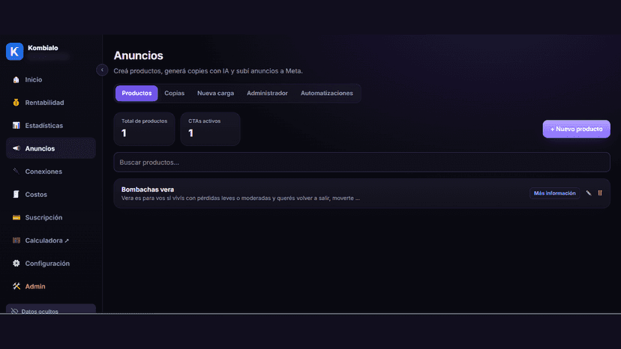This screenshot has width=621, height=349.
Task: Focus the Buscar productos search field
Action: pos(361,163)
